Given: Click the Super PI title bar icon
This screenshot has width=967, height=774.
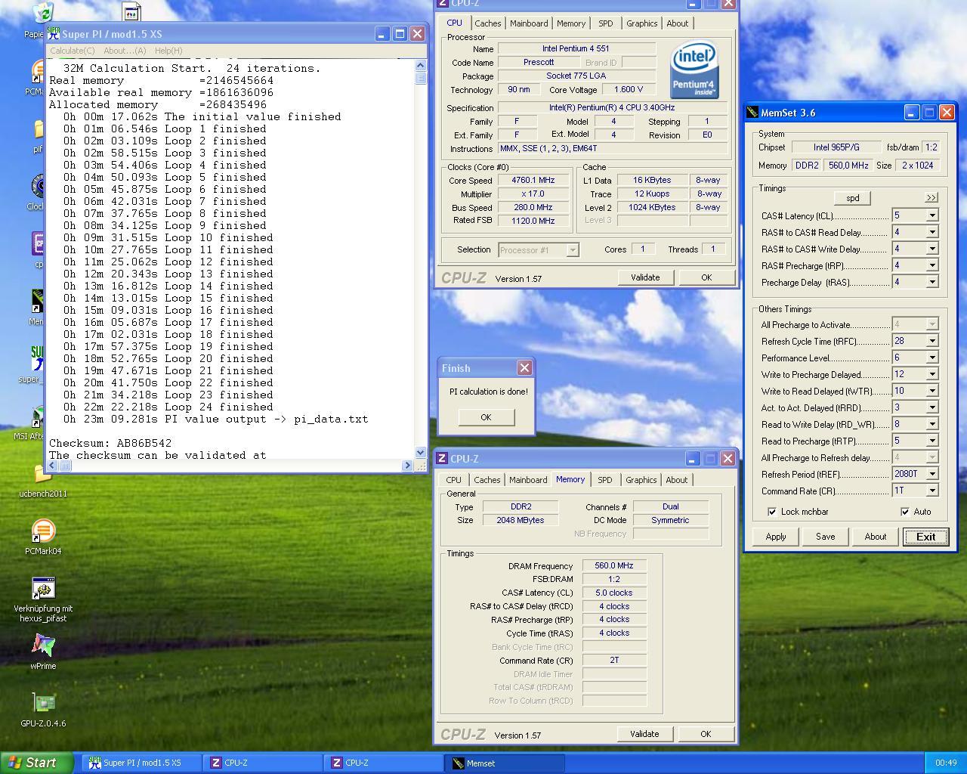Looking at the screenshot, I should (54, 34).
